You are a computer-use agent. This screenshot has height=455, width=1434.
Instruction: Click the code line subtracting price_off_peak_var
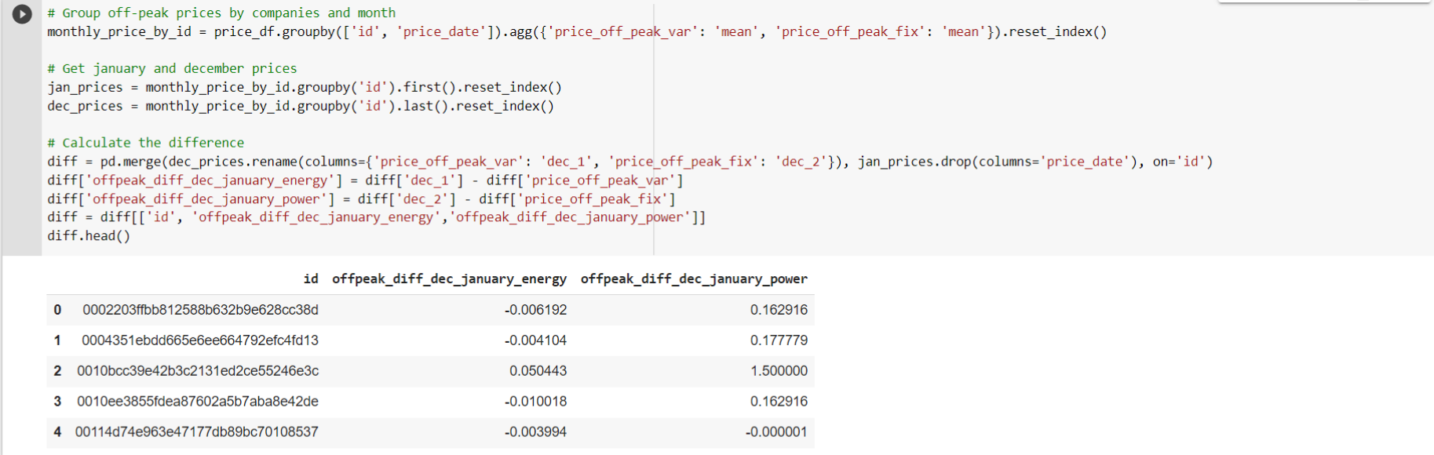pyautogui.click(x=365, y=180)
